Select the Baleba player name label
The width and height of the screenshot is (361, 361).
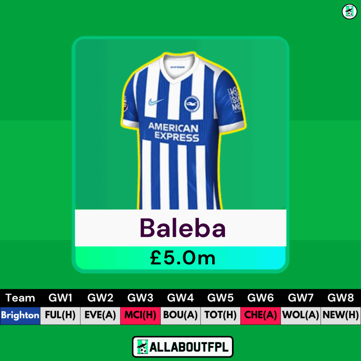point(183,228)
